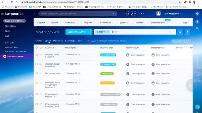Click the lightning bolt robots button
Image resolution: width=202 pixels, height=113 pixels.
click(x=187, y=32)
